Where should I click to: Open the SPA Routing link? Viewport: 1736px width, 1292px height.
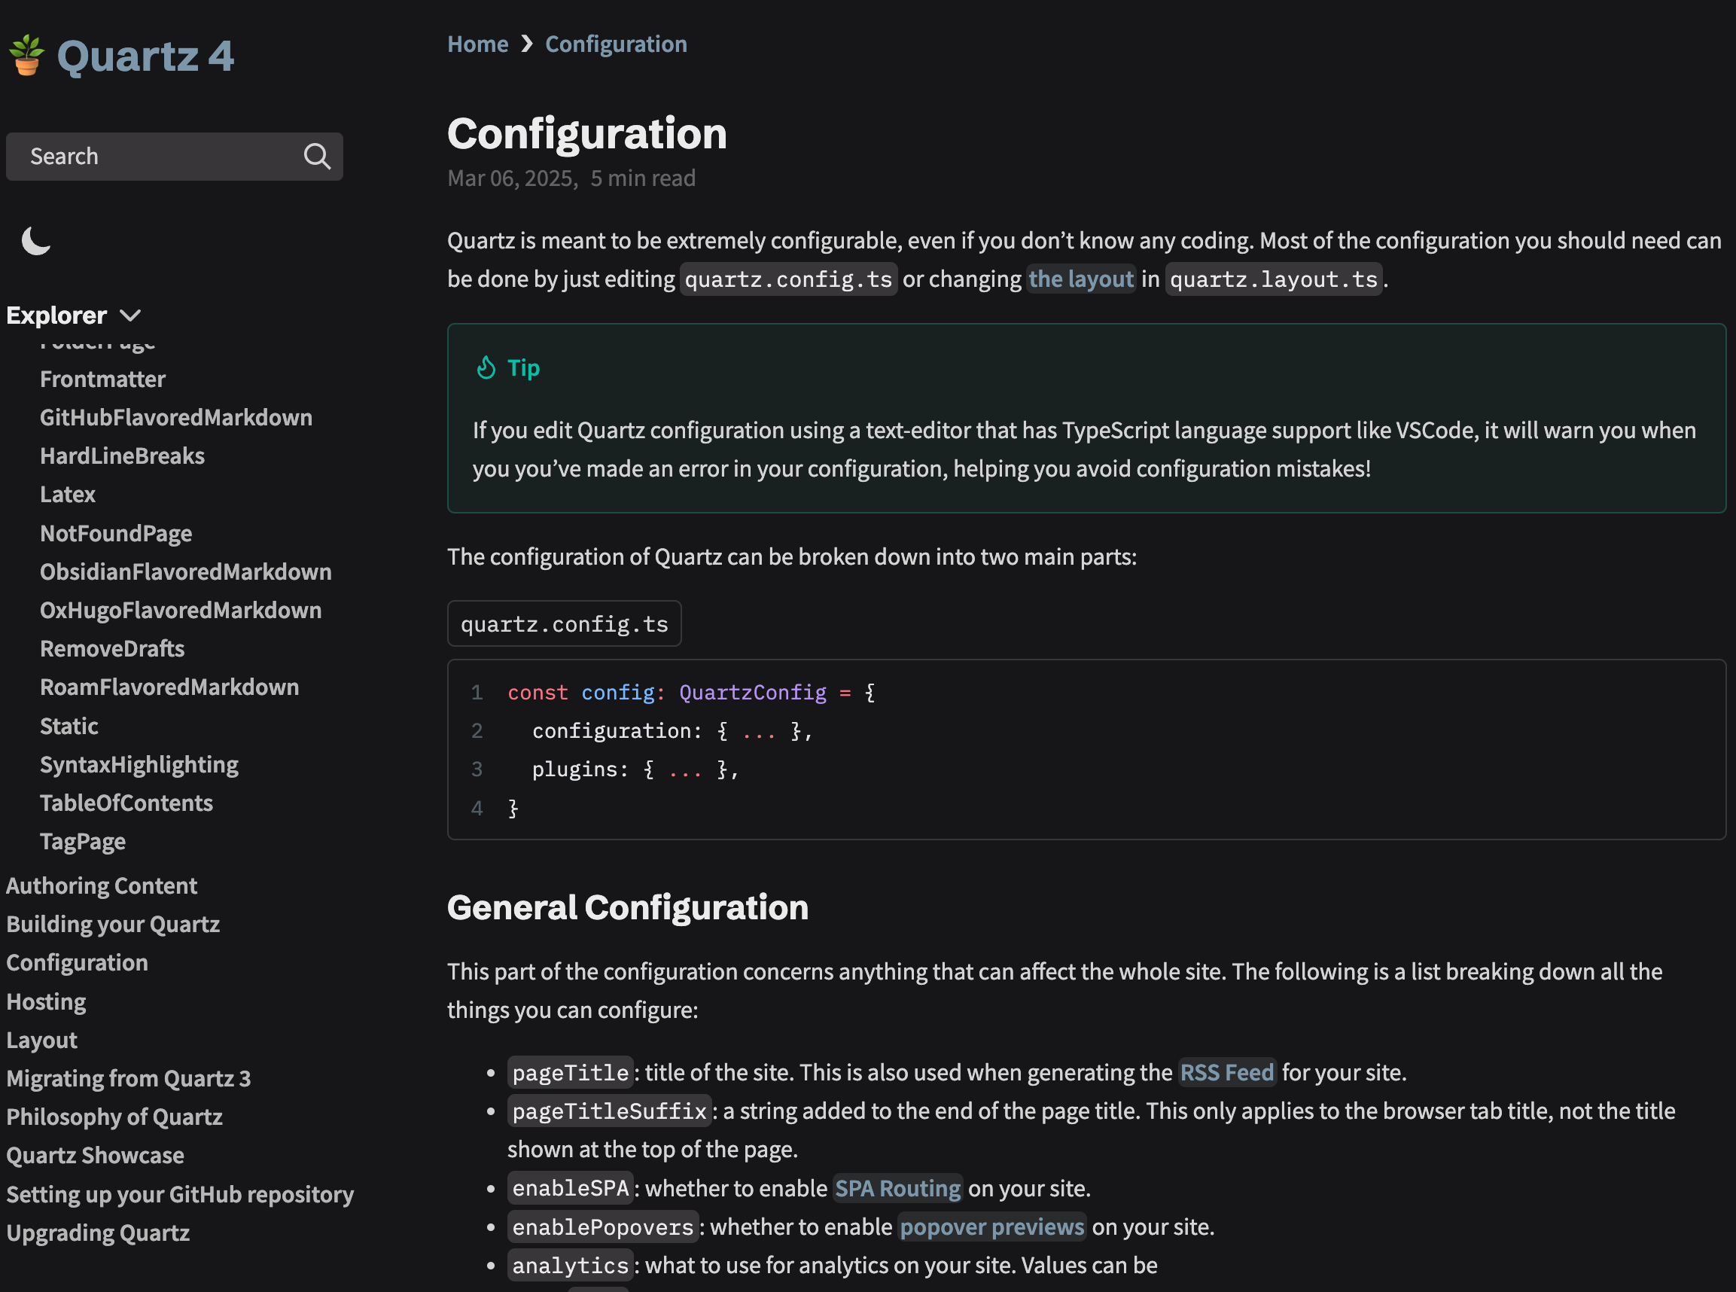coord(897,1188)
